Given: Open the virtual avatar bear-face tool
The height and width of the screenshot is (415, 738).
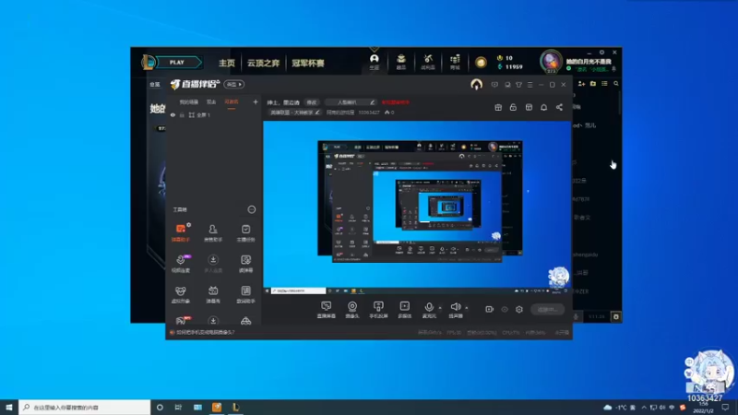Looking at the screenshot, I should point(181,294).
